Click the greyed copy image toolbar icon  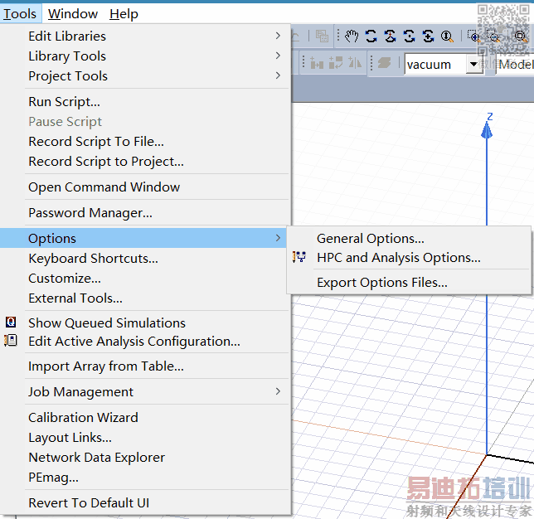(x=322, y=36)
